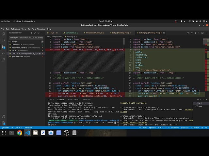Switch to the Set.js editor tab
The width and height of the screenshot is (209, 156).
(x=52, y=33)
